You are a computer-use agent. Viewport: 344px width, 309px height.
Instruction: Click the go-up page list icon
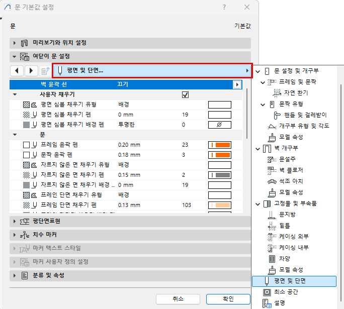[45, 71]
